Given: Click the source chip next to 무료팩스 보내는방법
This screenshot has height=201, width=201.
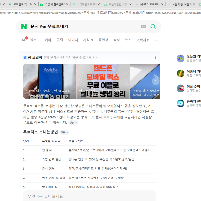Looking at the screenshot, I should click(64, 132).
